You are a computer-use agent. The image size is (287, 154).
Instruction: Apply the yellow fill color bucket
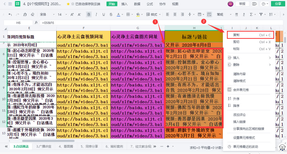(138, 14)
